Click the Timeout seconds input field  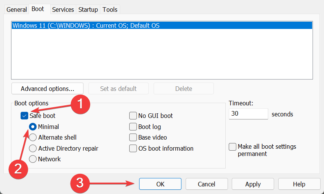pyautogui.click(x=249, y=114)
